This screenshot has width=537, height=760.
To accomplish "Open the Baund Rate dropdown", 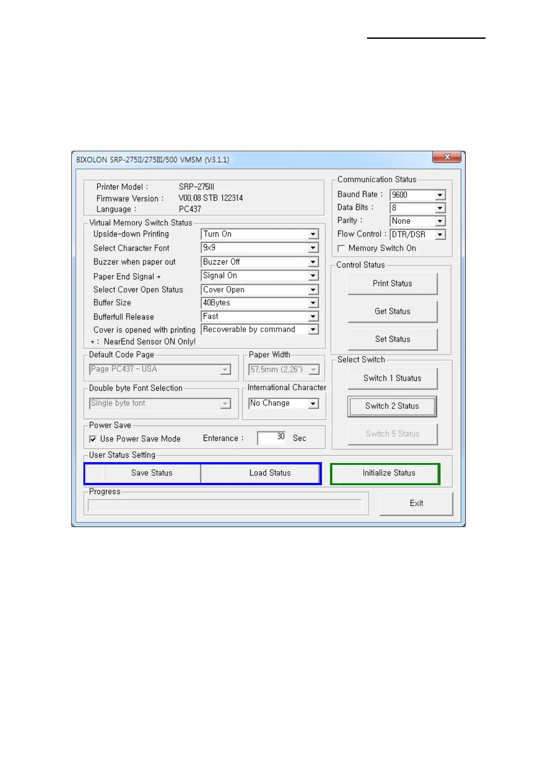I will pos(418,195).
